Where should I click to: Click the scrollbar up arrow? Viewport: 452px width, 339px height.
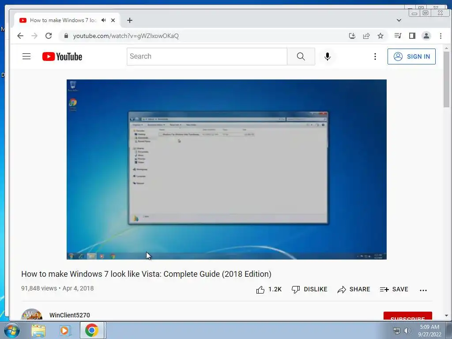pos(446,48)
